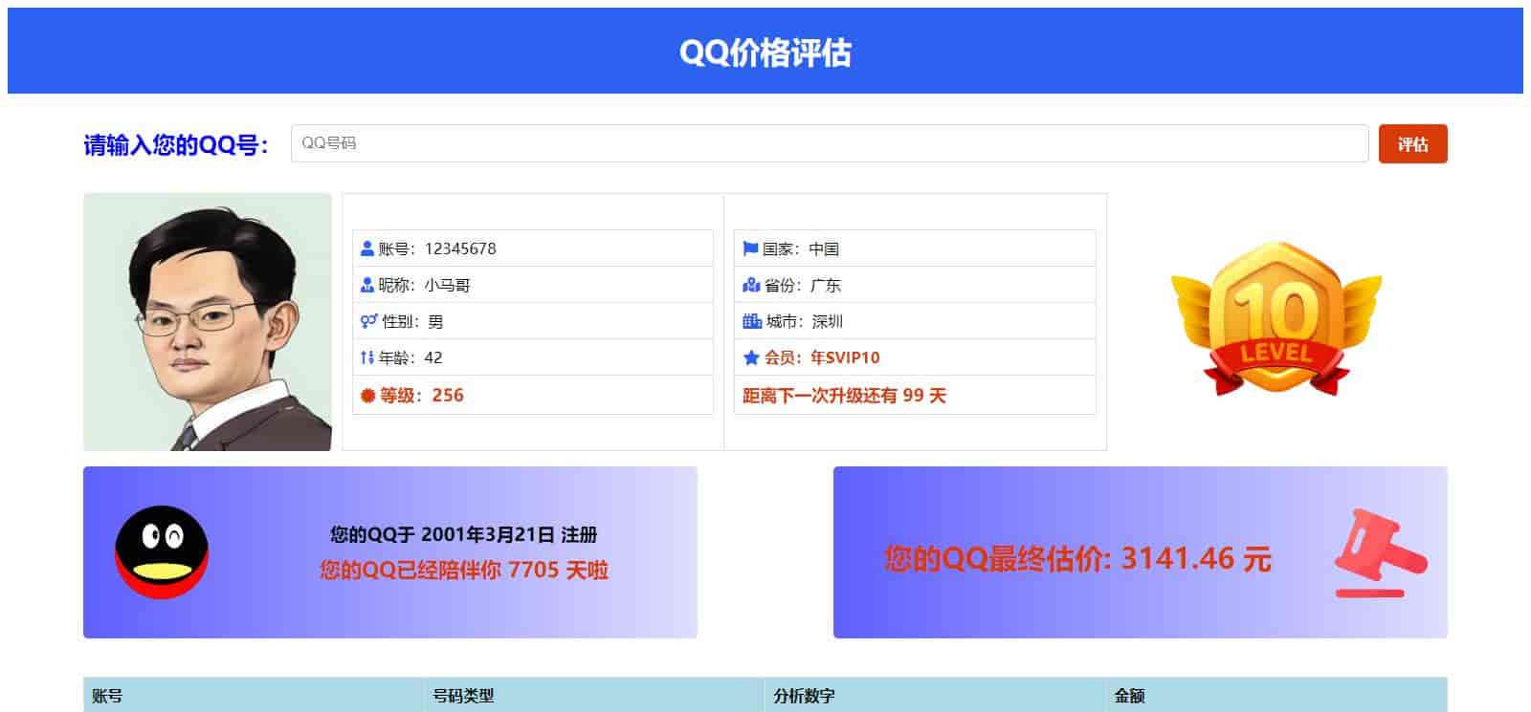
Task: Click the age value 42
Action: pos(433,357)
